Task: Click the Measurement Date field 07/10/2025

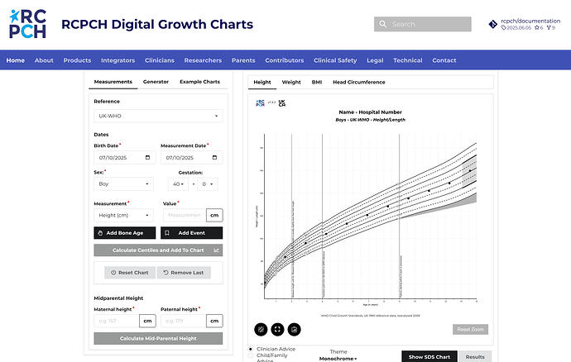Action: pyautogui.click(x=191, y=158)
